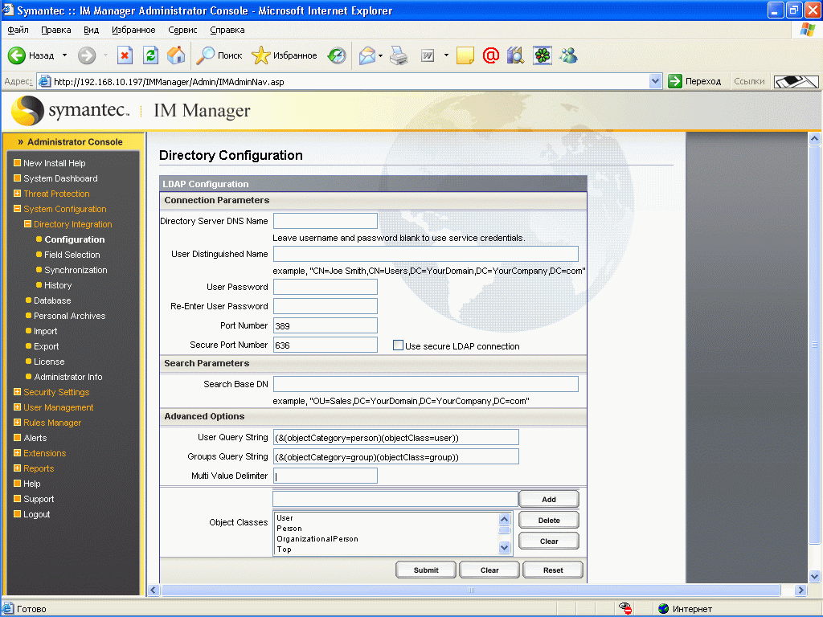This screenshot has width=823, height=617.
Task: Click the Search Base DN field
Action: [426, 383]
